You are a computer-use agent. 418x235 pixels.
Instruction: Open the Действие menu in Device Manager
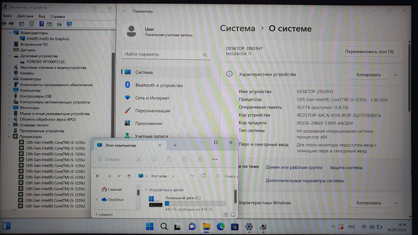click(x=25, y=16)
